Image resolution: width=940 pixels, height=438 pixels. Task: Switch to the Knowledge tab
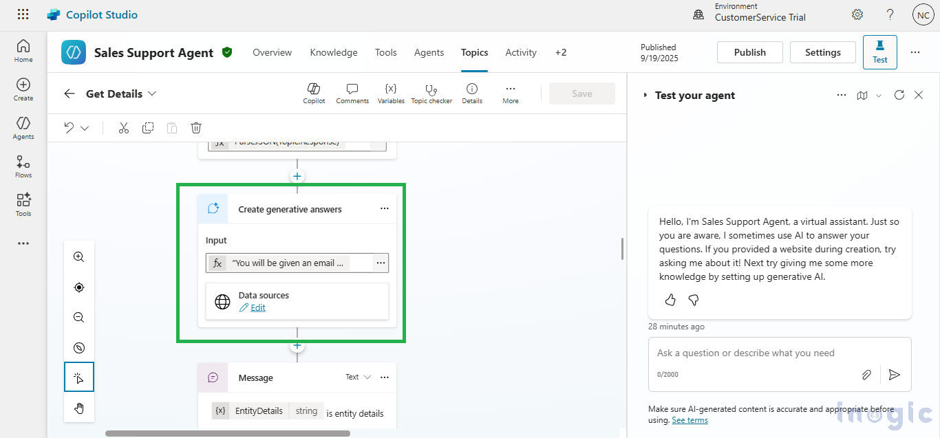pyautogui.click(x=334, y=52)
